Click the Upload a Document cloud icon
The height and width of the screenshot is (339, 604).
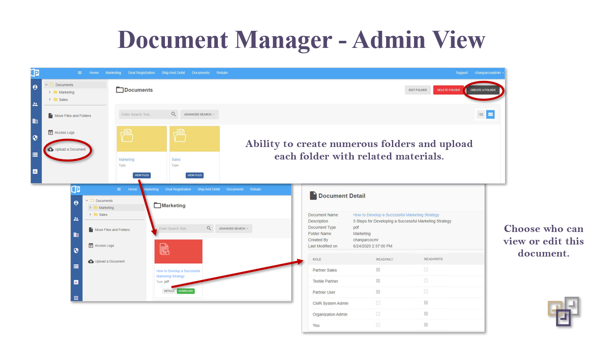[x=50, y=149]
